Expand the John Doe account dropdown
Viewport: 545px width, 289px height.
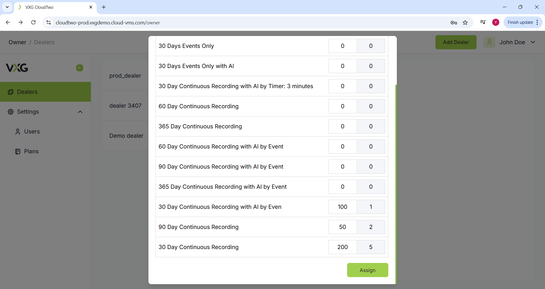(x=533, y=42)
